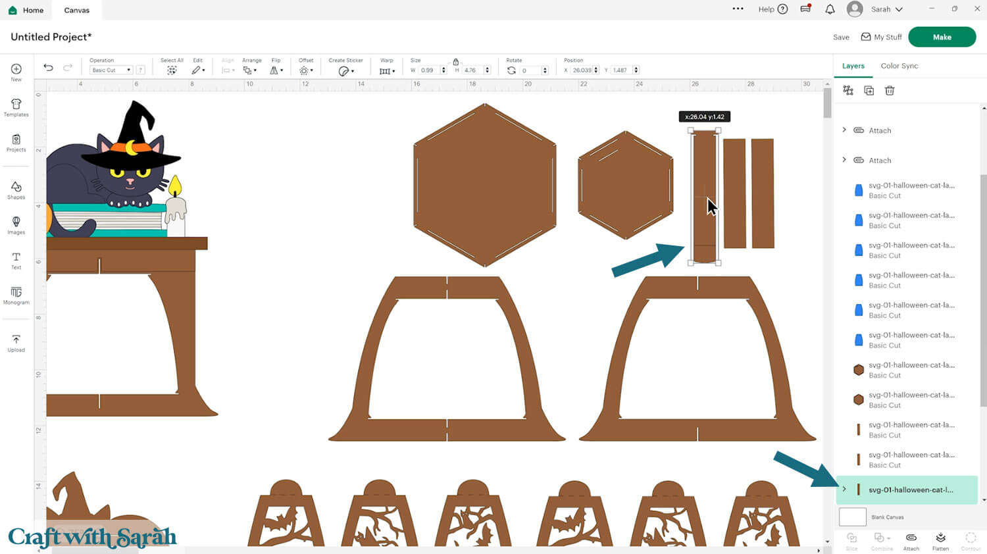Open My Stuff
This screenshot has height=554, width=987.
(x=881, y=37)
